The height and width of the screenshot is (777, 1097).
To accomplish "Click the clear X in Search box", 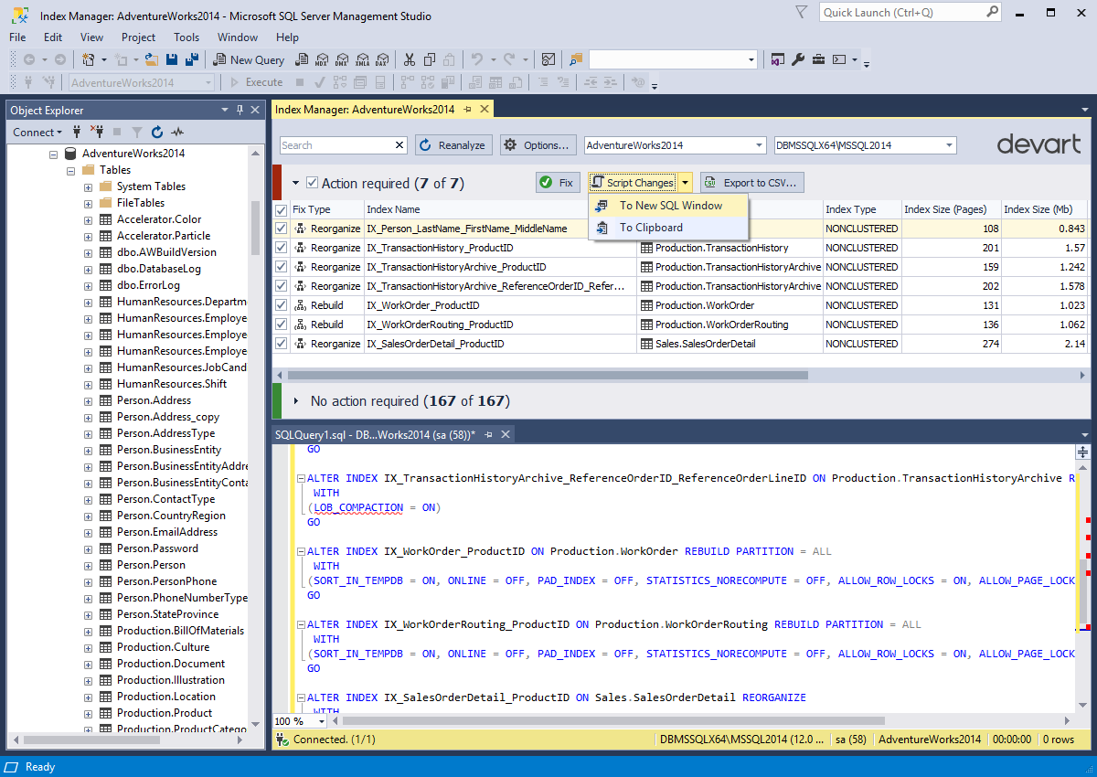I will pyautogui.click(x=399, y=145).
